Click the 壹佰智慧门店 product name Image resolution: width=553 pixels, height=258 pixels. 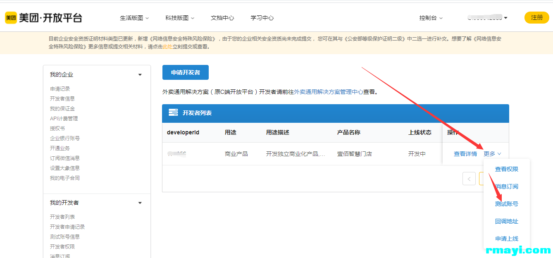(x=355, y=154)
